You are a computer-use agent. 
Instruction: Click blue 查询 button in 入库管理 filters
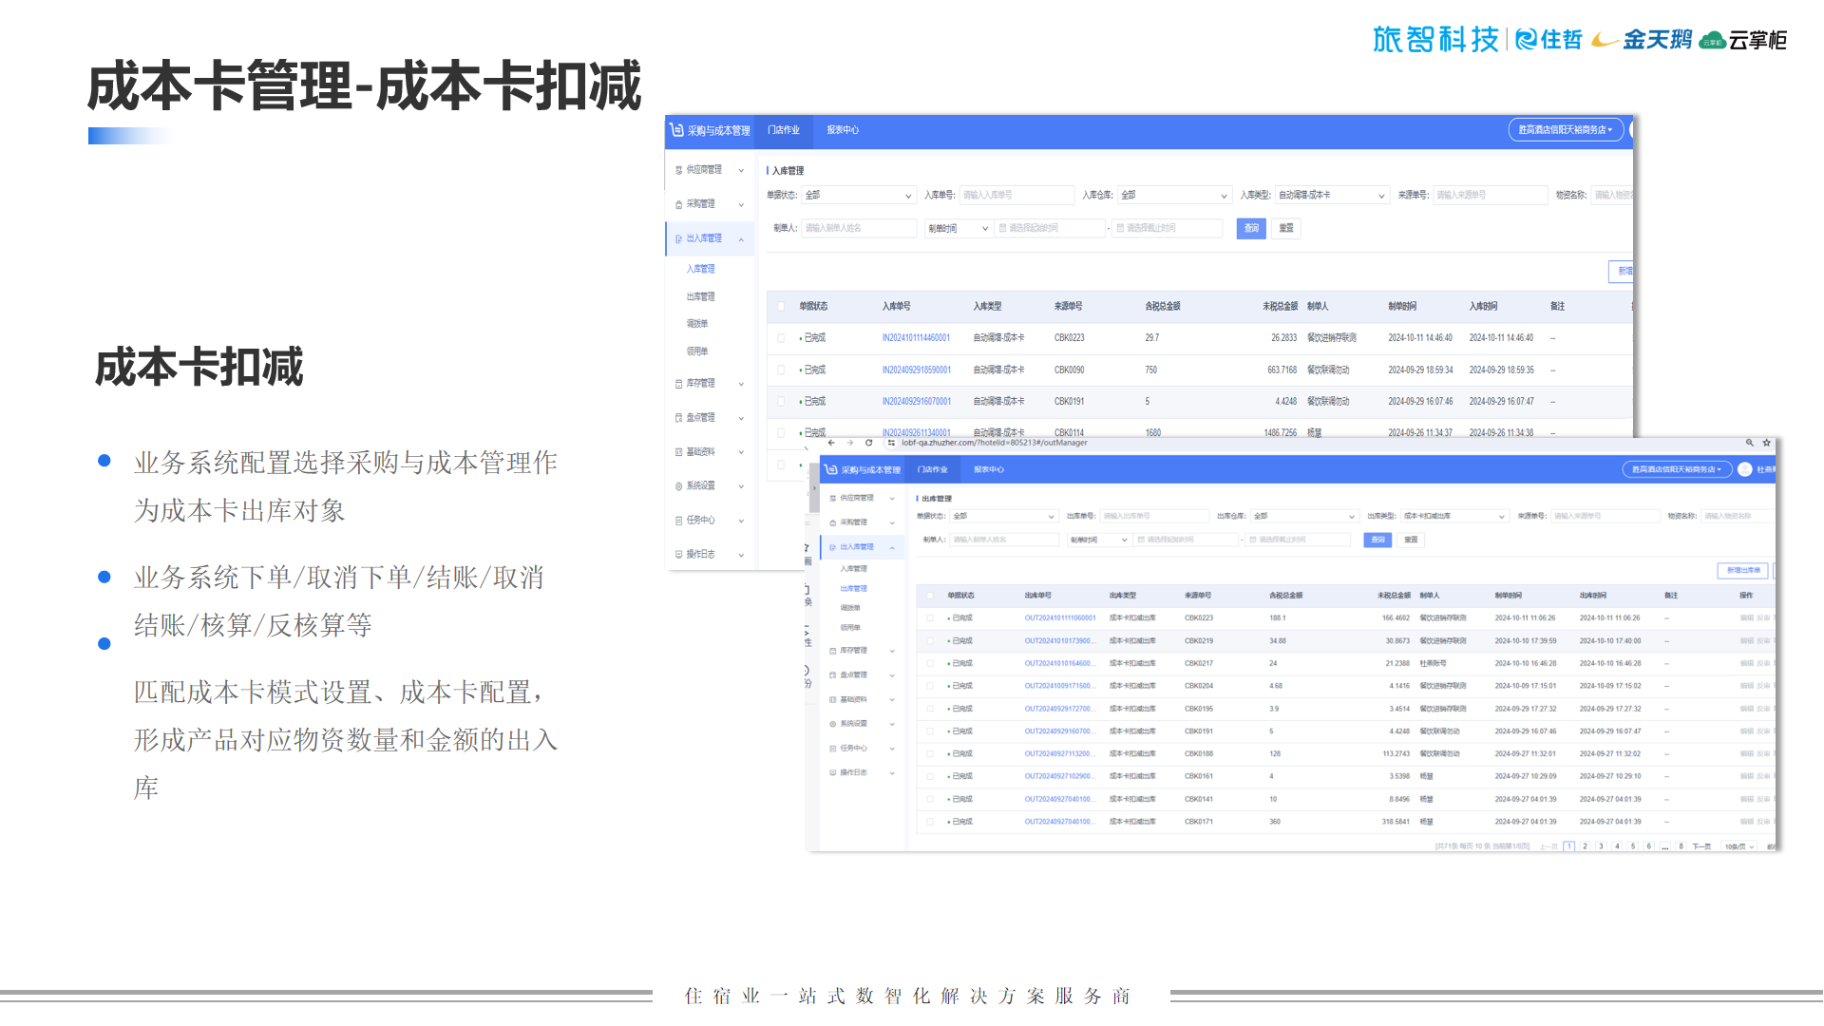click(1250, 228)
